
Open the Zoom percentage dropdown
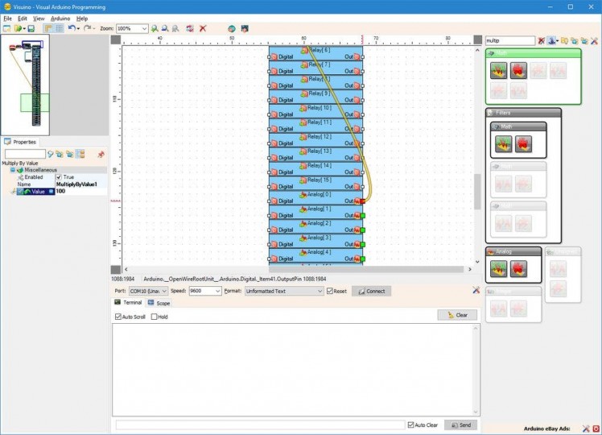pos(144,28)
